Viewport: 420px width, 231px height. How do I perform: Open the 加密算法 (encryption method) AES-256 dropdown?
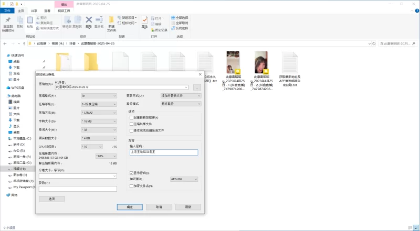pyautogui.click(x=184, y=179)
